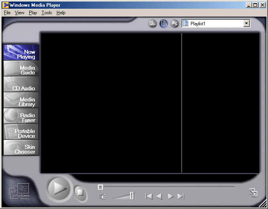Switch to Radio Tuner tab
Screen dimensions: 268x209
[21, 116]
